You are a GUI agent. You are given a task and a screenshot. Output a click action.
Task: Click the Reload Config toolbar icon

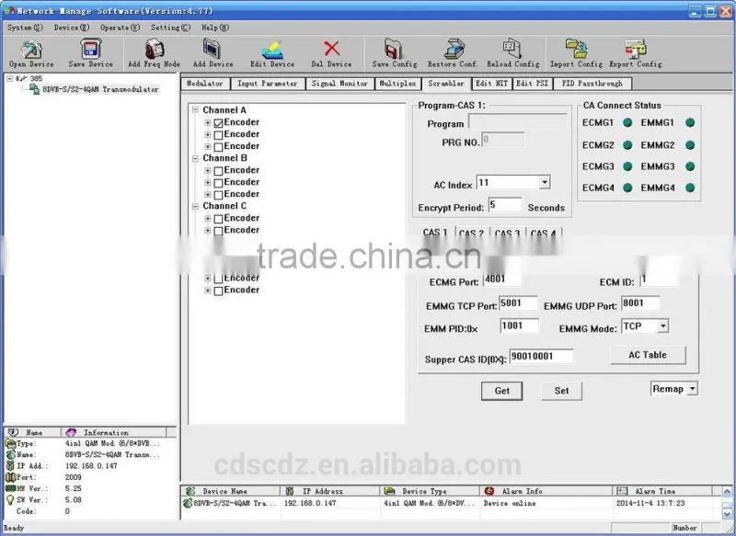[512, 49]
